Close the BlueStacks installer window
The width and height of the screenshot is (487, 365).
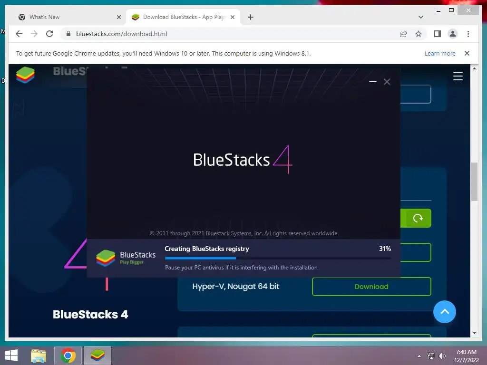click(x=387, y=82)
